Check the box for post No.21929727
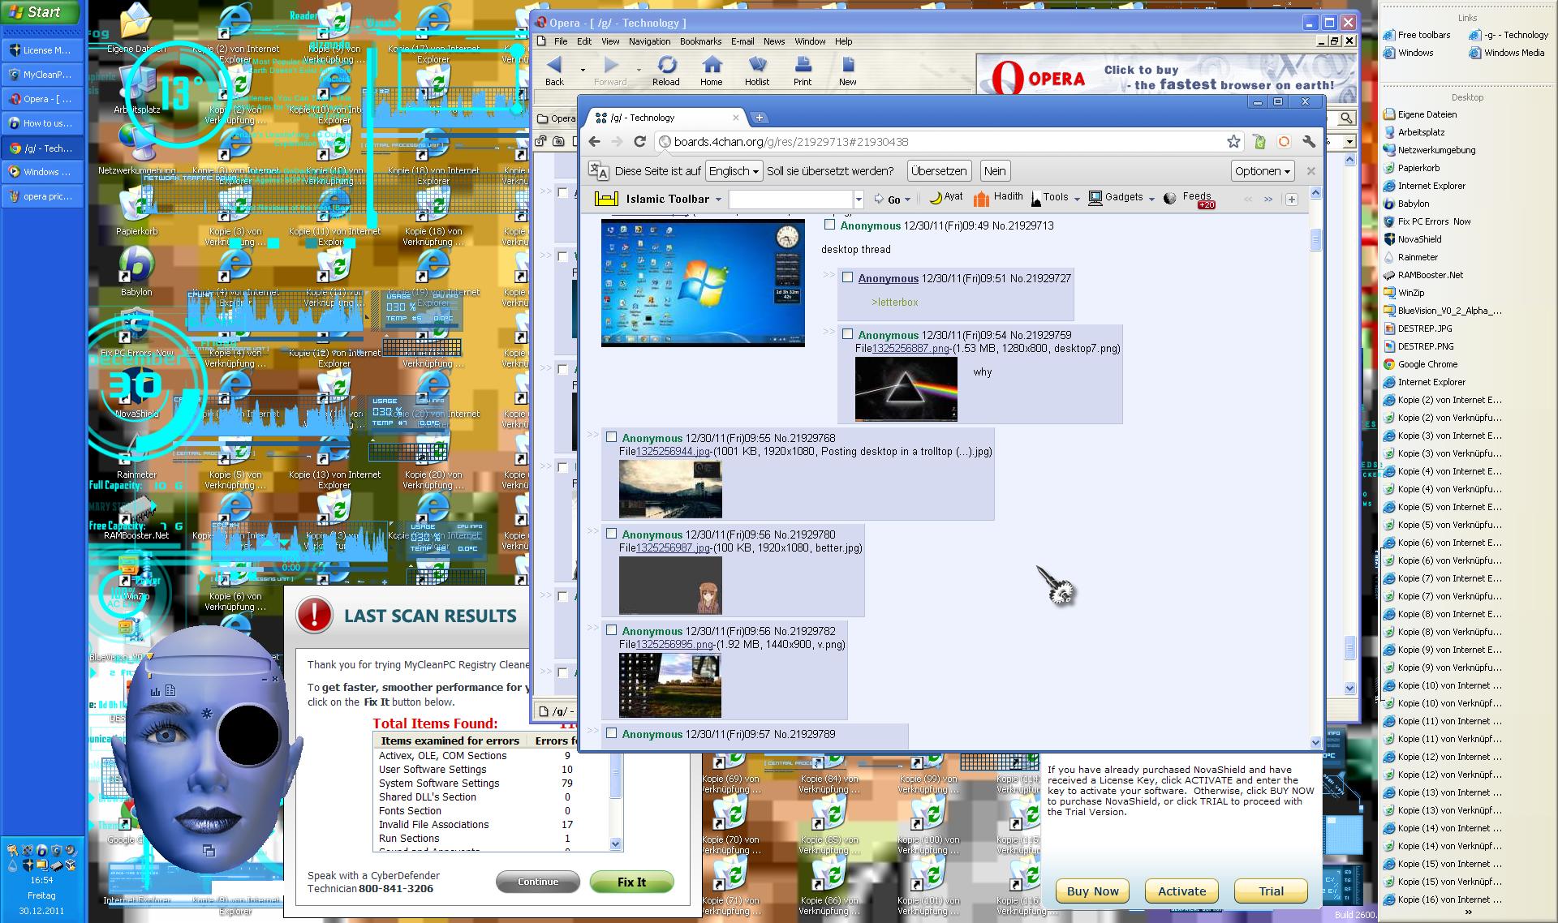The width and height of the screenshot is (1558, 923). [848, 277]
